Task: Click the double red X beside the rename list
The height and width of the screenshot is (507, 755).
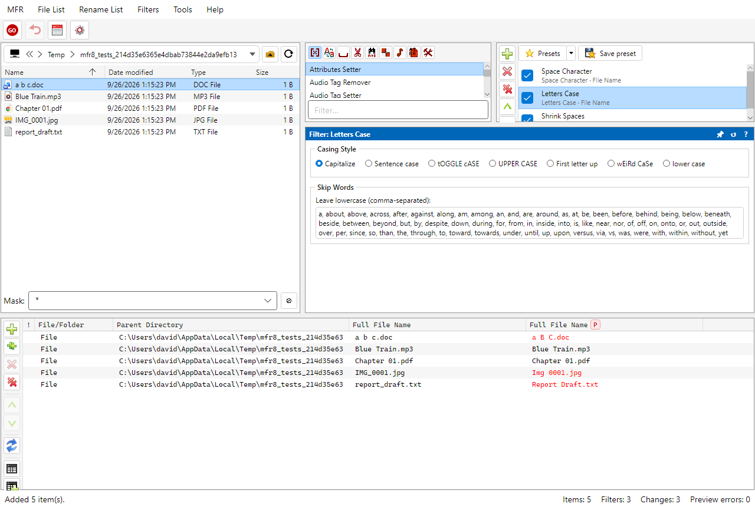Action: [12, 382]
